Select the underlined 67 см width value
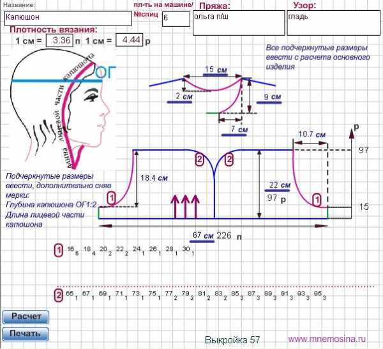383x349 pixels. 203,235
